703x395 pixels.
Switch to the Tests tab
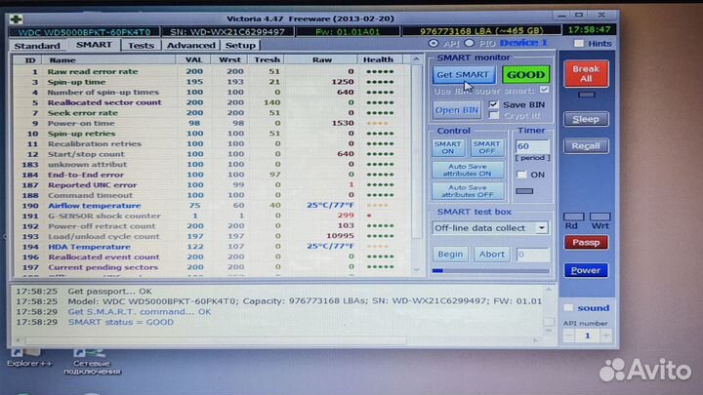point(141,45)
